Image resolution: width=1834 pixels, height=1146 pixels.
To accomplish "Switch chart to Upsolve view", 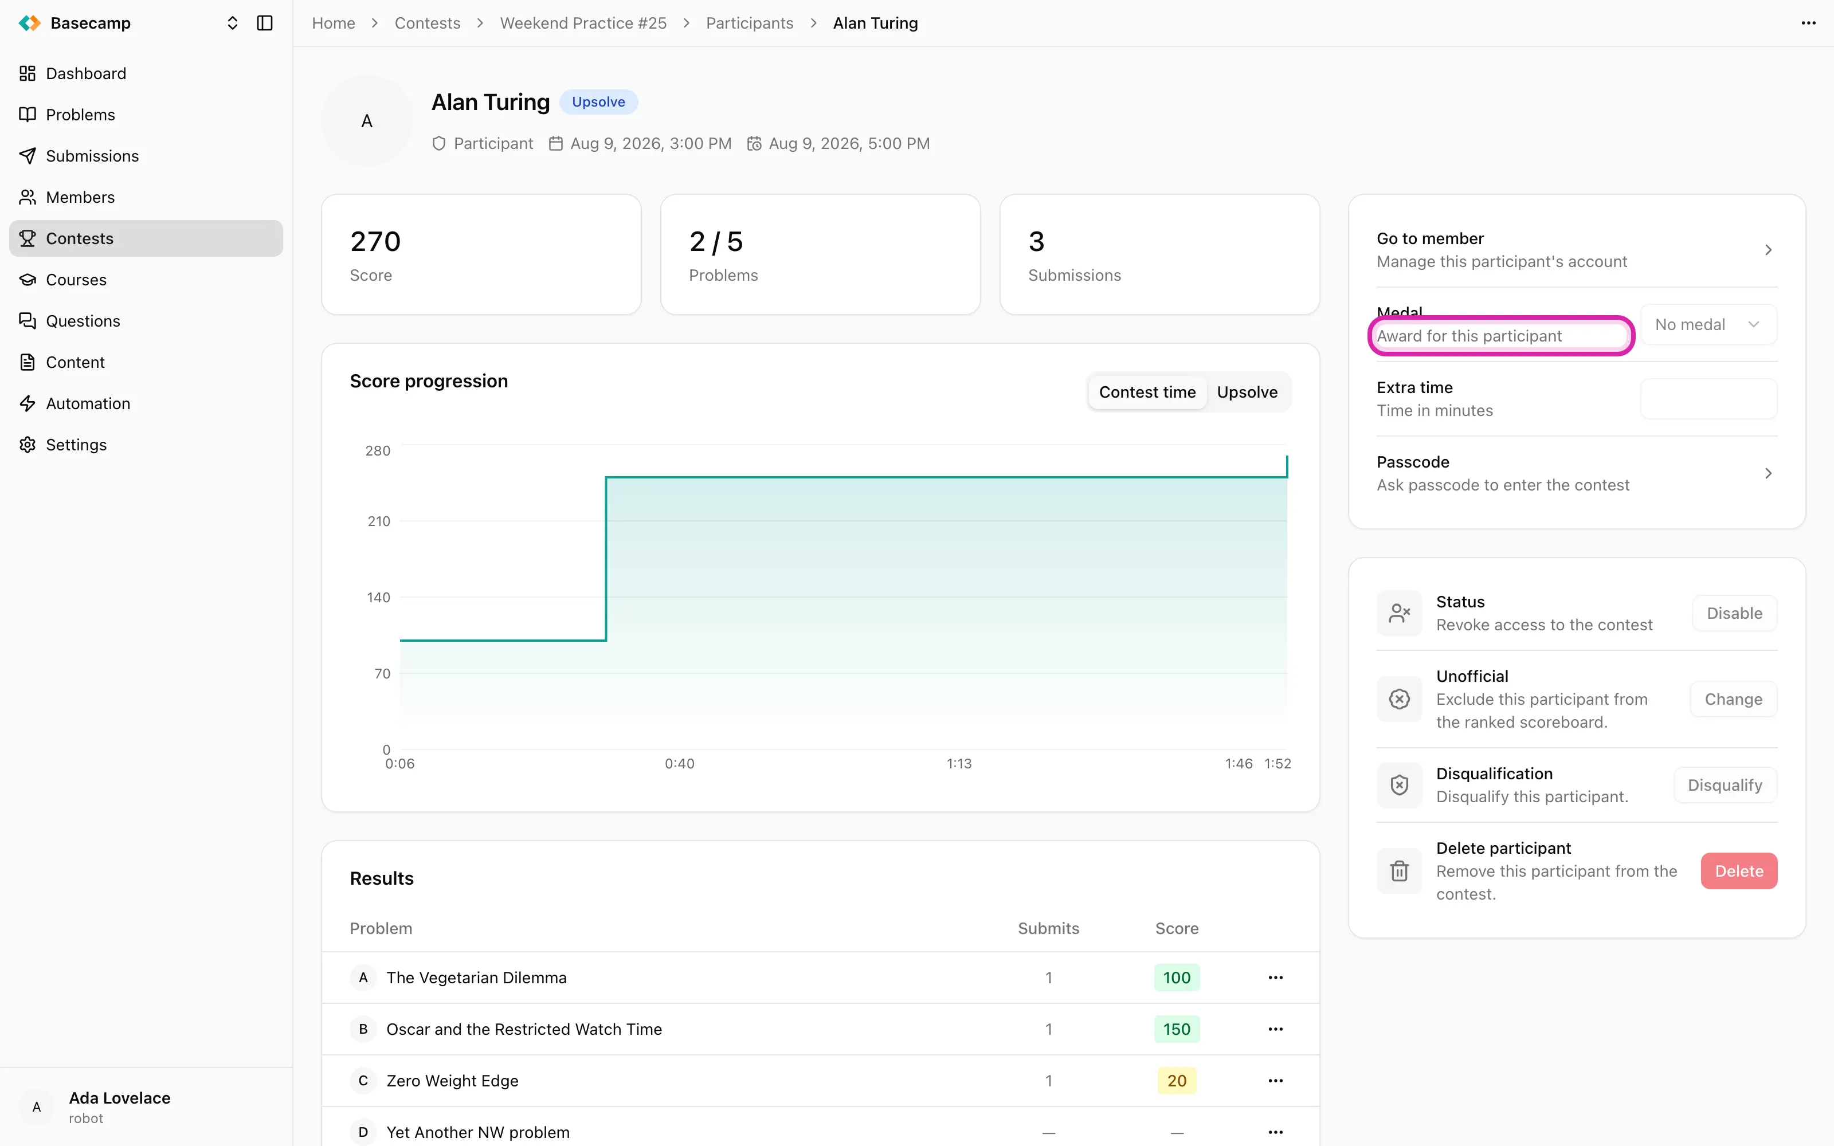I will (1247, 392).
